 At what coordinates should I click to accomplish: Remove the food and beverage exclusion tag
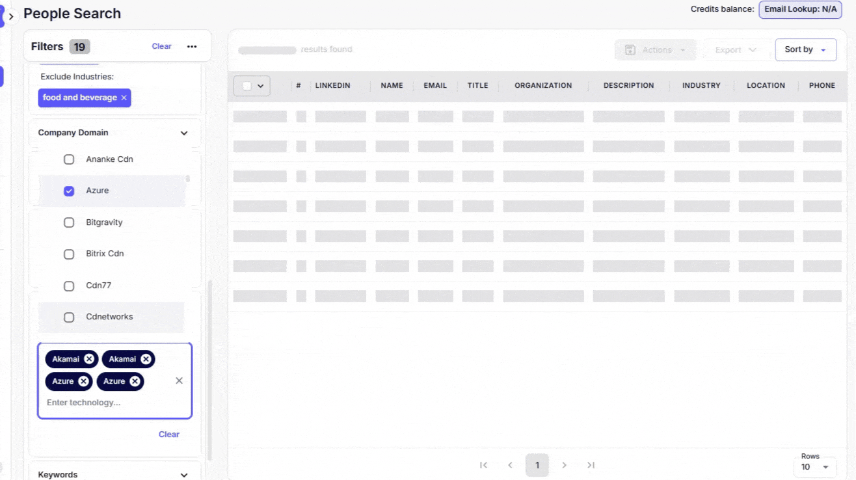(124, 98)
